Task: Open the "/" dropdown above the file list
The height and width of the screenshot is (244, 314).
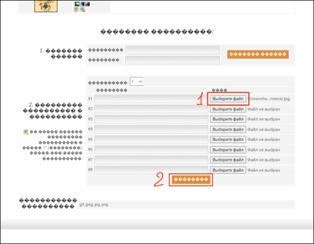Action: click(x=137, y=82)
